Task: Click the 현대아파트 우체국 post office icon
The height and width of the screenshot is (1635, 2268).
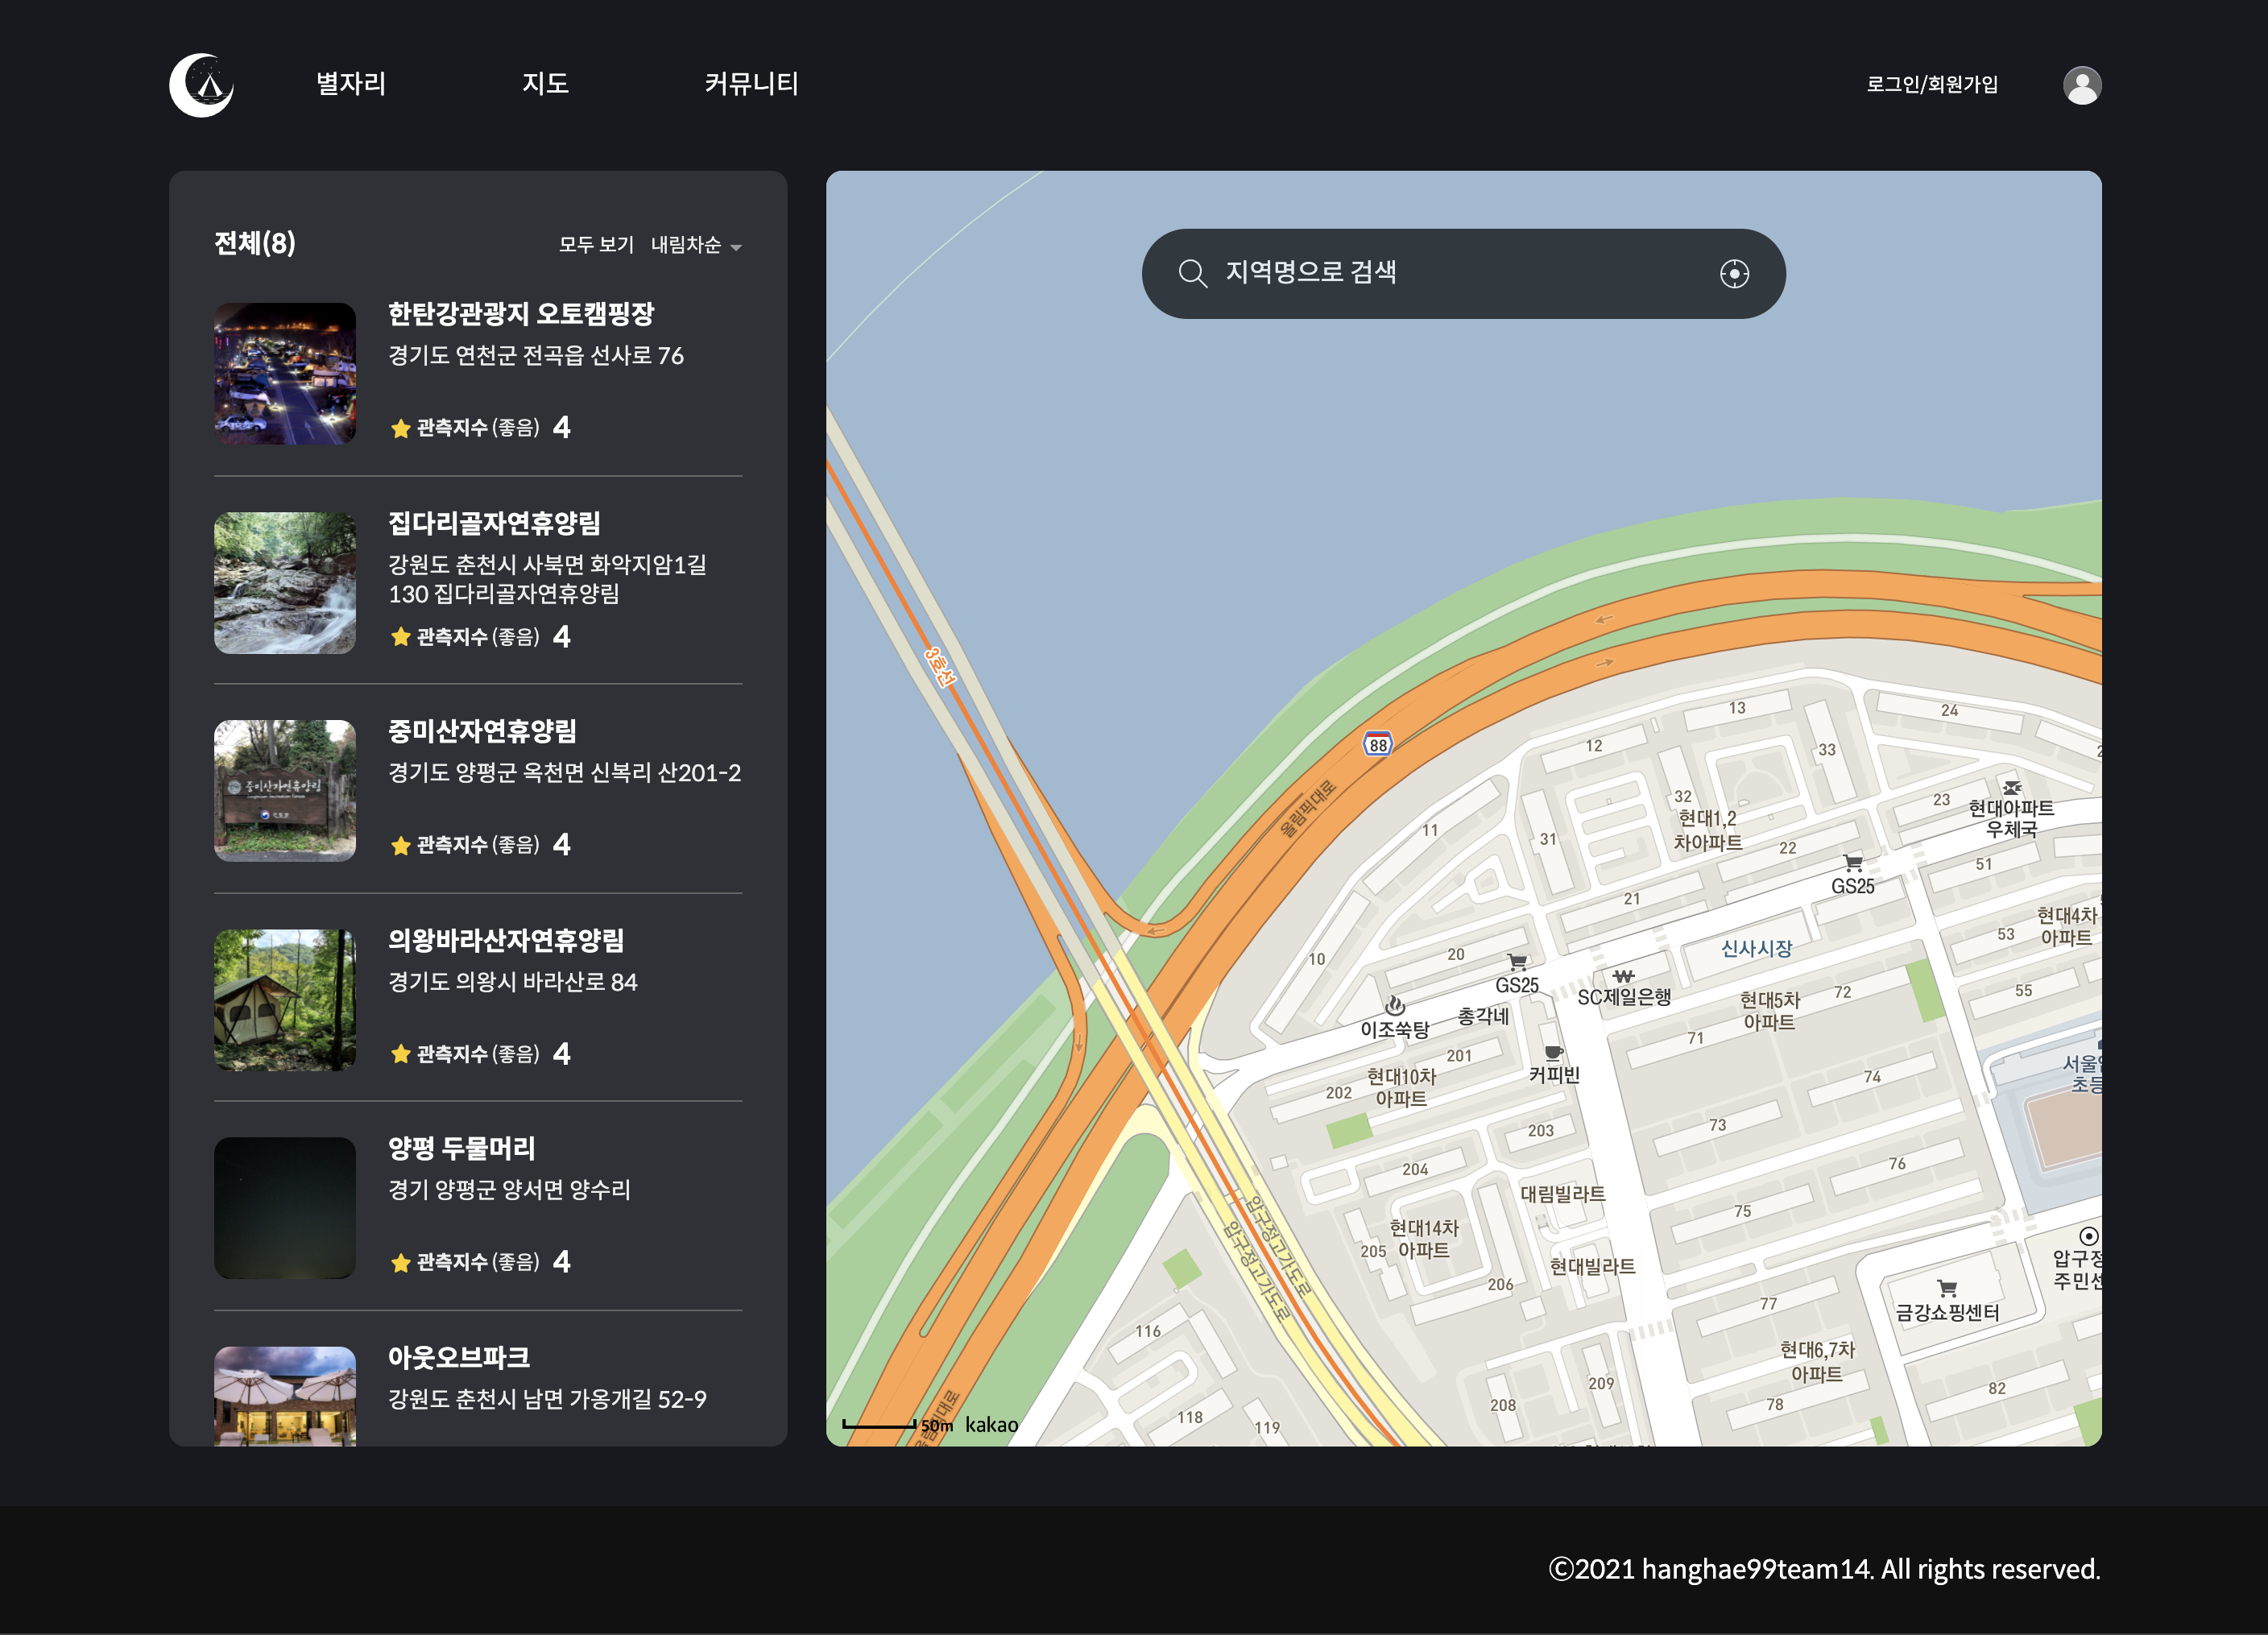Action: (x=2011, y=787)
